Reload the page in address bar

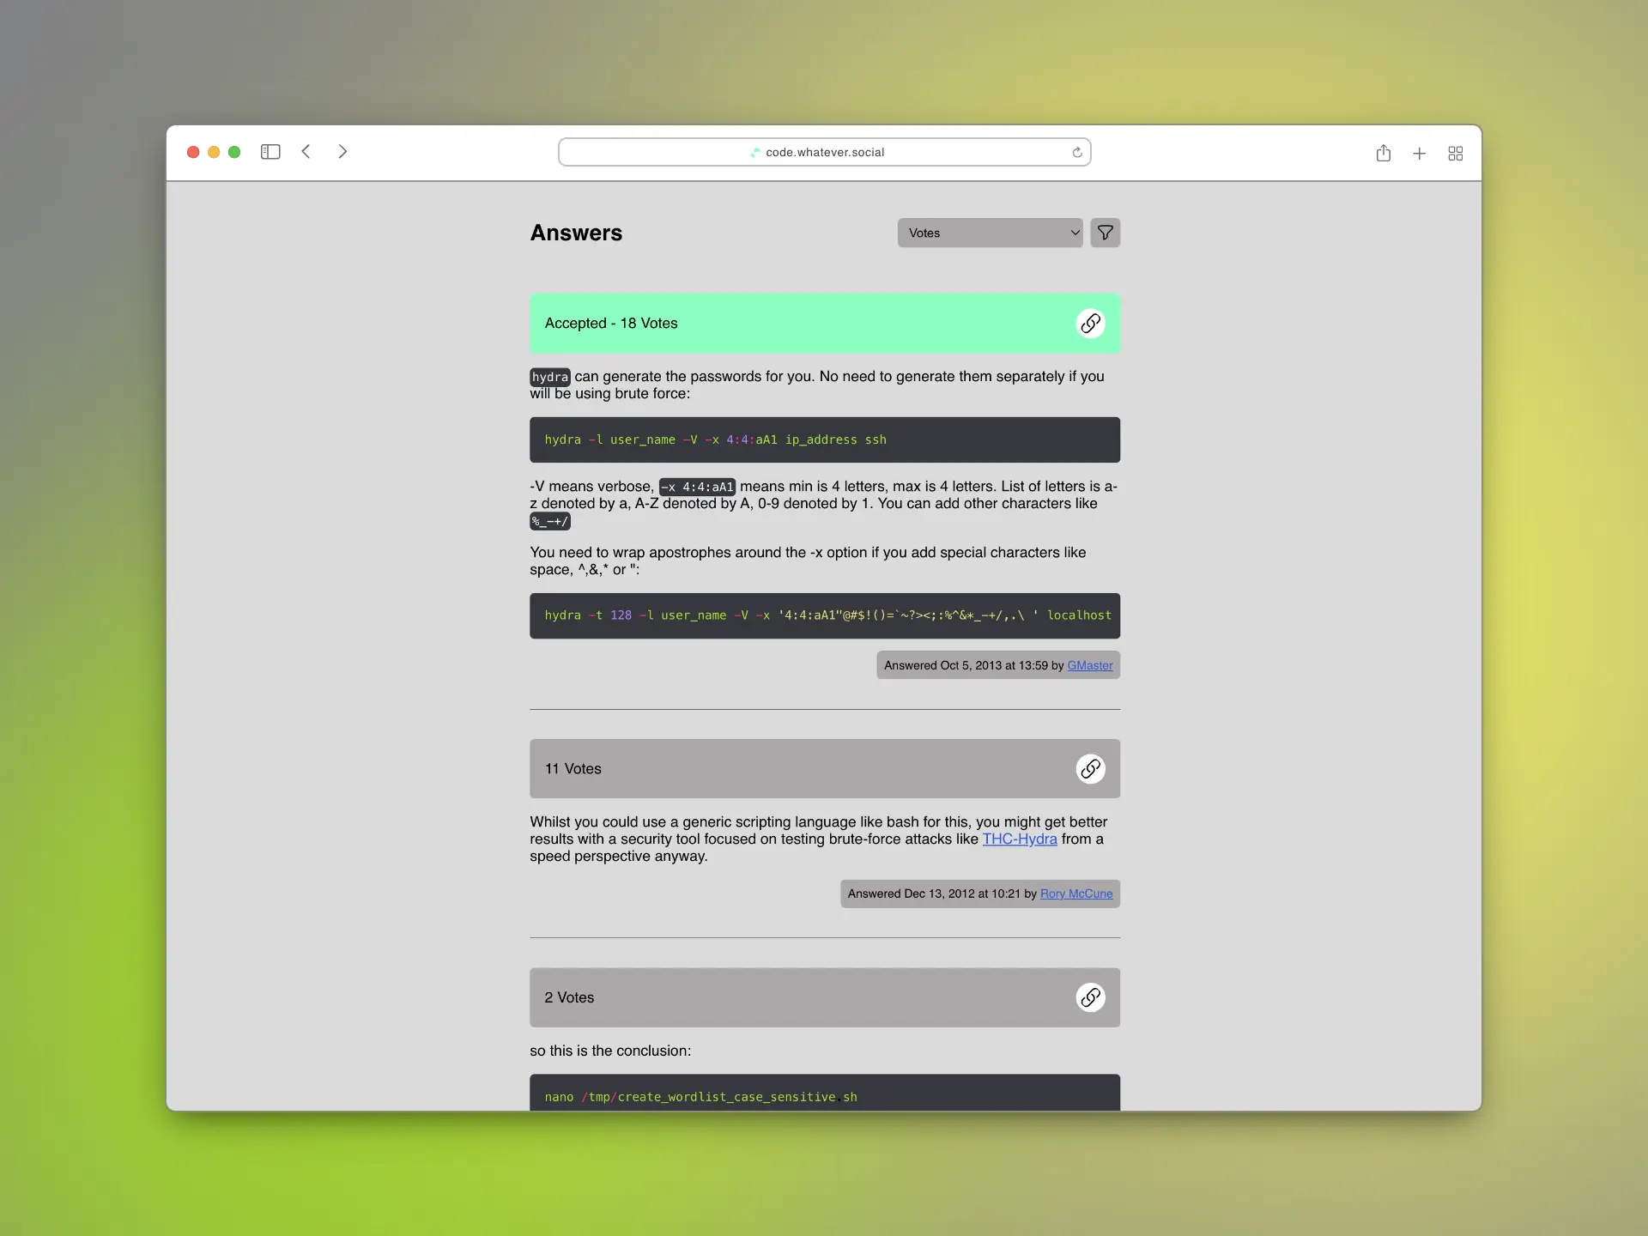pos(1076,152)
